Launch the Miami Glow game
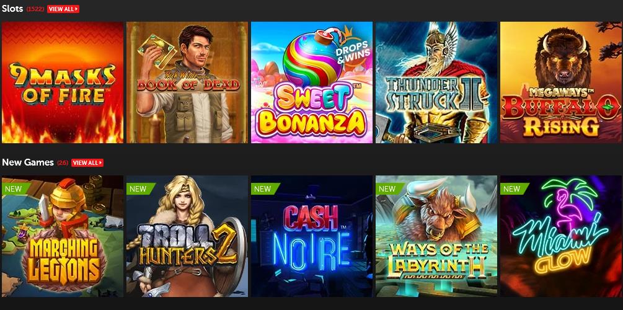The width and height of the screenshot is (623, 310). click(x=561, y=236)
